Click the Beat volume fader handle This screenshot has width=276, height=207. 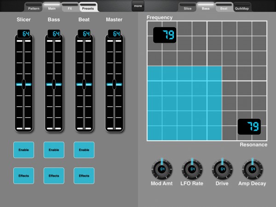click(x=84, y=84)
